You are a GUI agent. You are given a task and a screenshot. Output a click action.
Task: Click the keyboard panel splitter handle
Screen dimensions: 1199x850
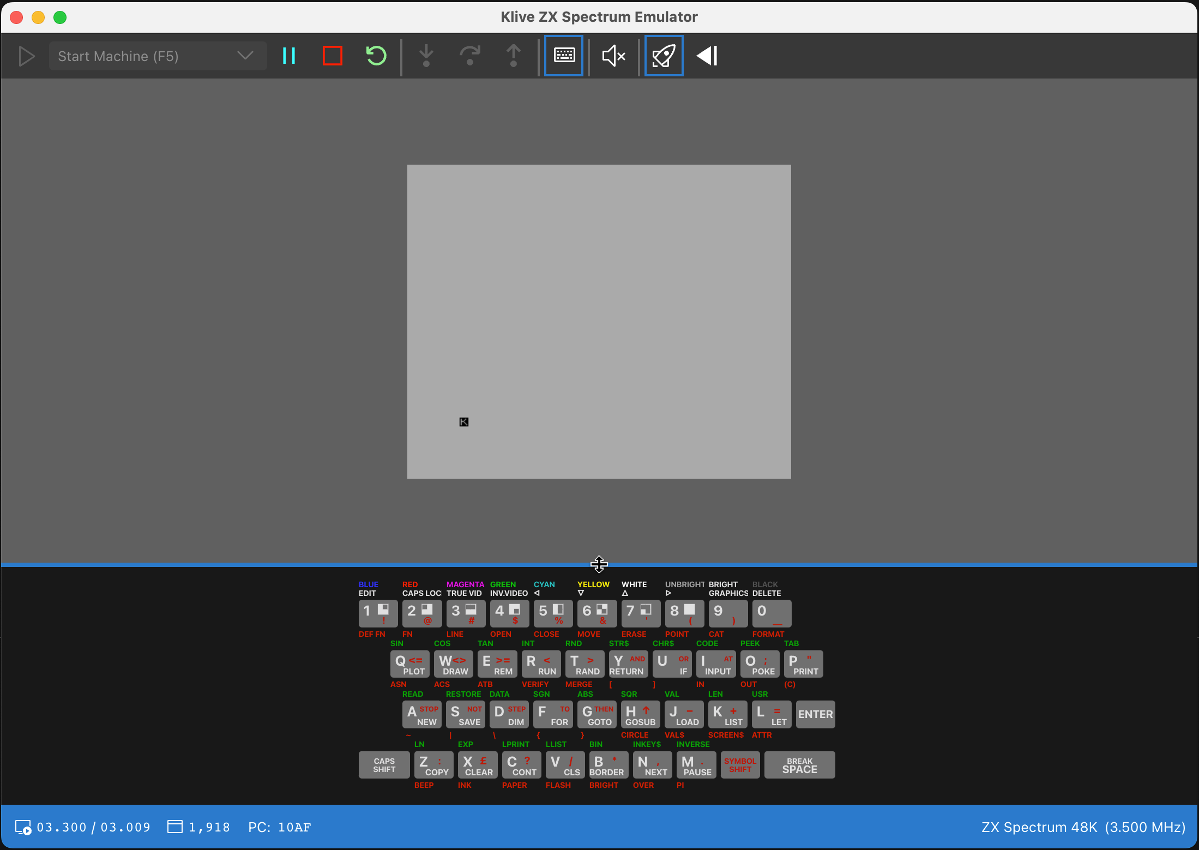[x=599, y=564]
